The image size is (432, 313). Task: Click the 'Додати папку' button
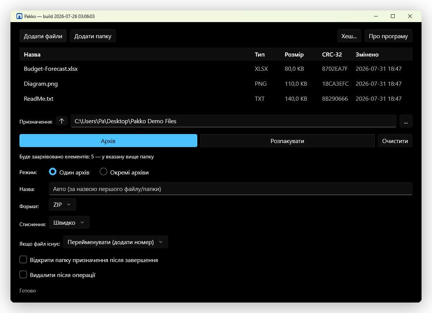point(93,36)
